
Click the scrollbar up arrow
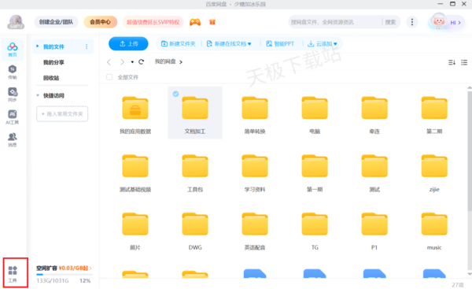click(x=470, y=87)
